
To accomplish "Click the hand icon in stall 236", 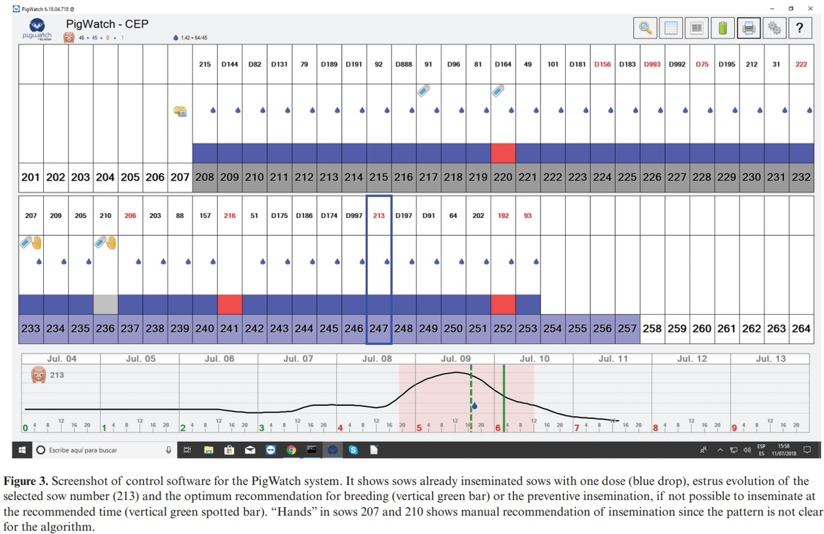I will tap(112, 243).
